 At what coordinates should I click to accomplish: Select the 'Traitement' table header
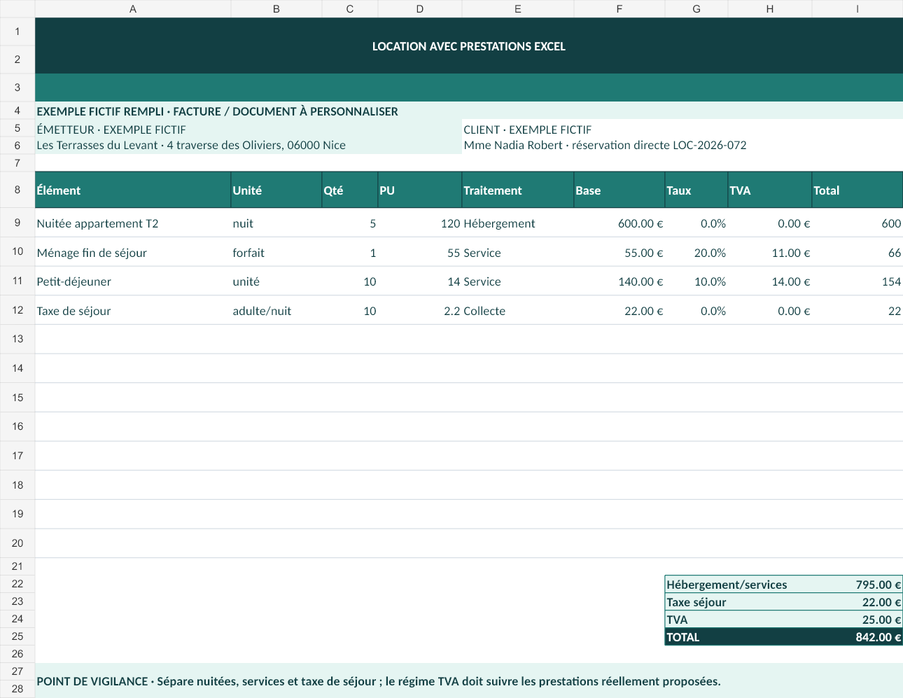click(x=518, y=190)
